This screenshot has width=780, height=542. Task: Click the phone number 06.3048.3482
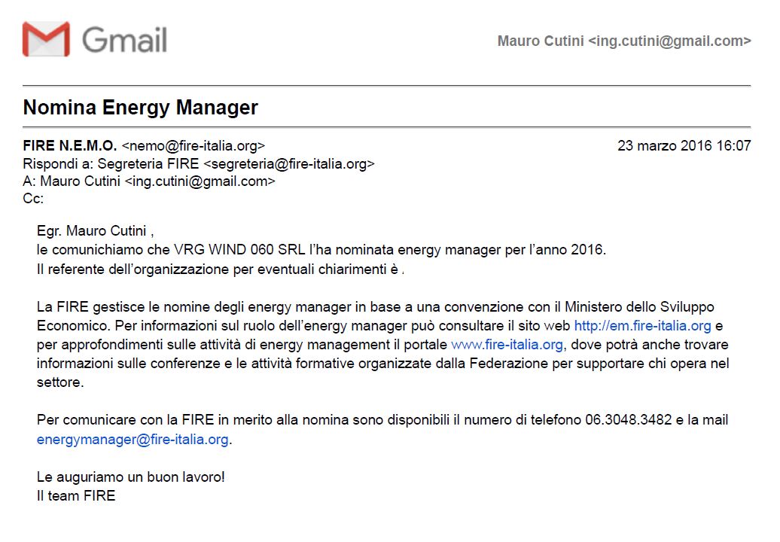pos(628,420)
